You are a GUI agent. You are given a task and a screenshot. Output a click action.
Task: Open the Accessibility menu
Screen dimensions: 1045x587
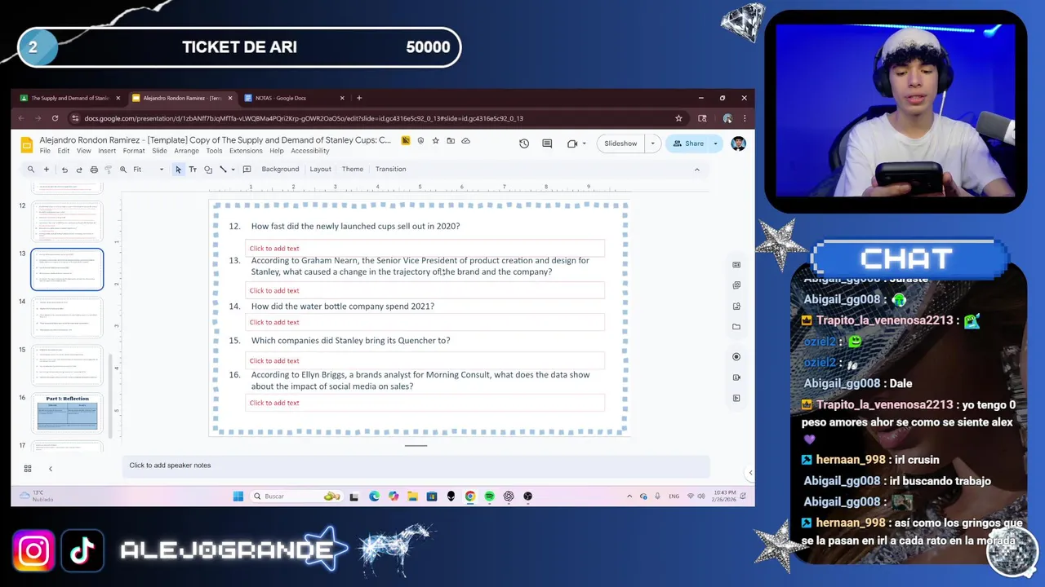tap(310, 151)
